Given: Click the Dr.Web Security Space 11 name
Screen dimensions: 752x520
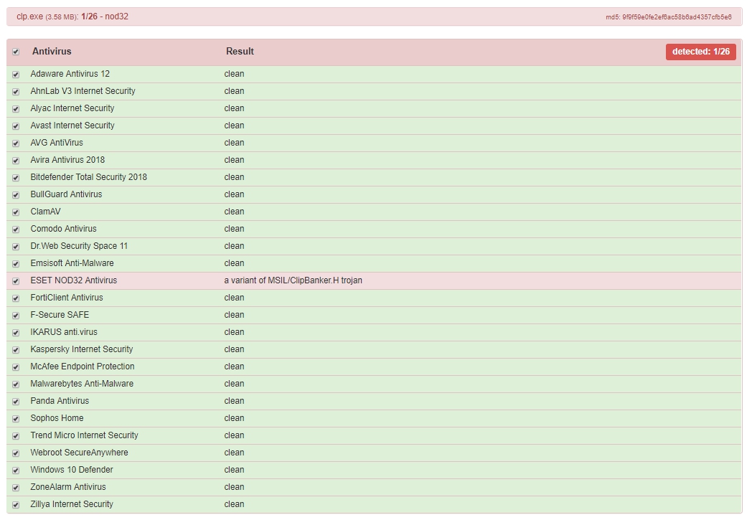Looking at the screenshot, I should point(79,246).
